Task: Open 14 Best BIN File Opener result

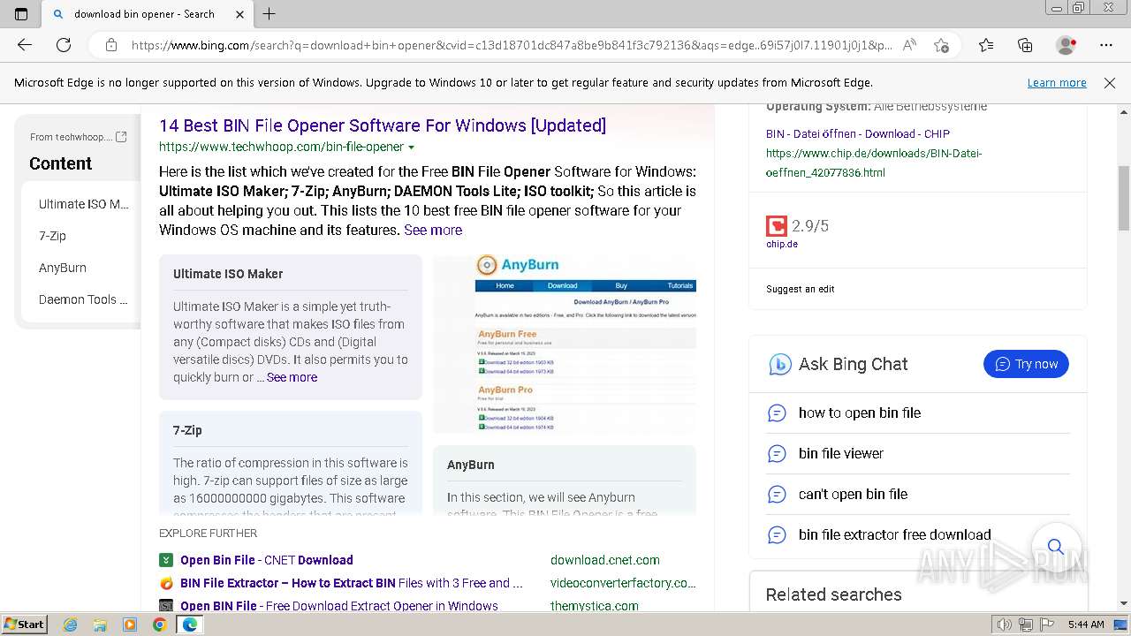Action: click(383, 125)
